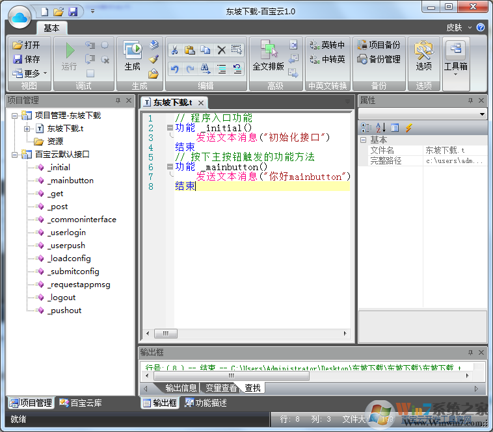Viewport: 493px width, 432px height.
Task: Switch to the 变量查看 output tab
Action: tap(221, 388)
